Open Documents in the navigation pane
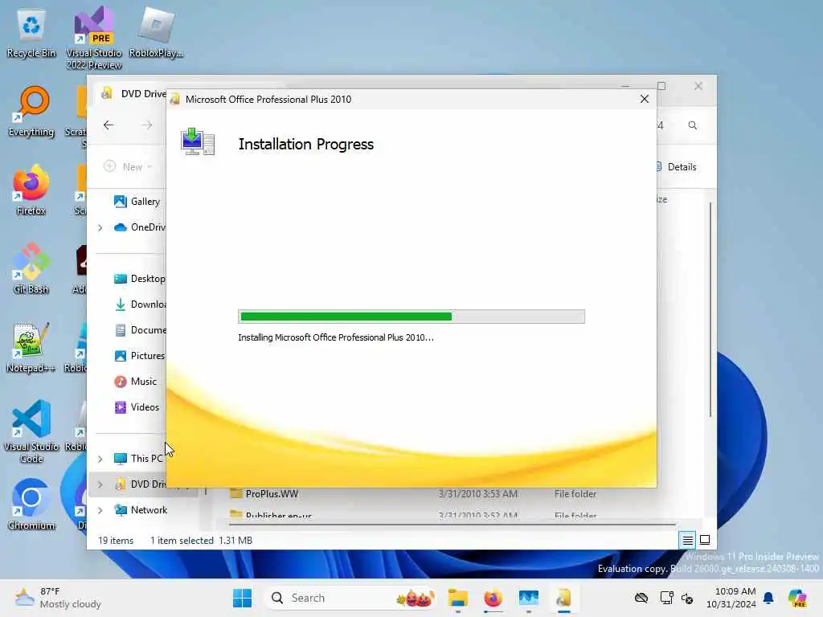This screenshot has height=617, width=823. (x=140, y=330)
